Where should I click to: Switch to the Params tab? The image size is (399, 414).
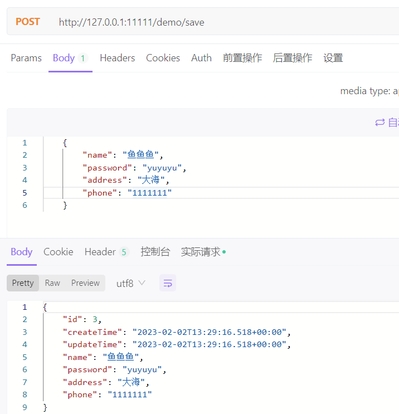(26, 58)
